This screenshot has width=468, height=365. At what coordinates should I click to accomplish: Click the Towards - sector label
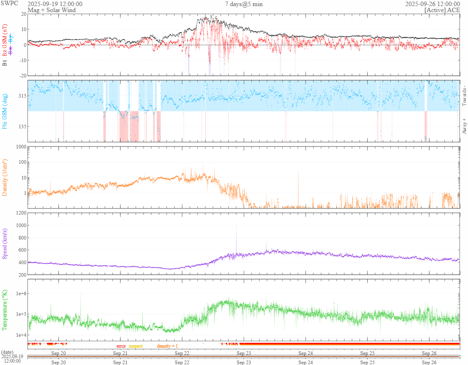(x=464, y=96)
